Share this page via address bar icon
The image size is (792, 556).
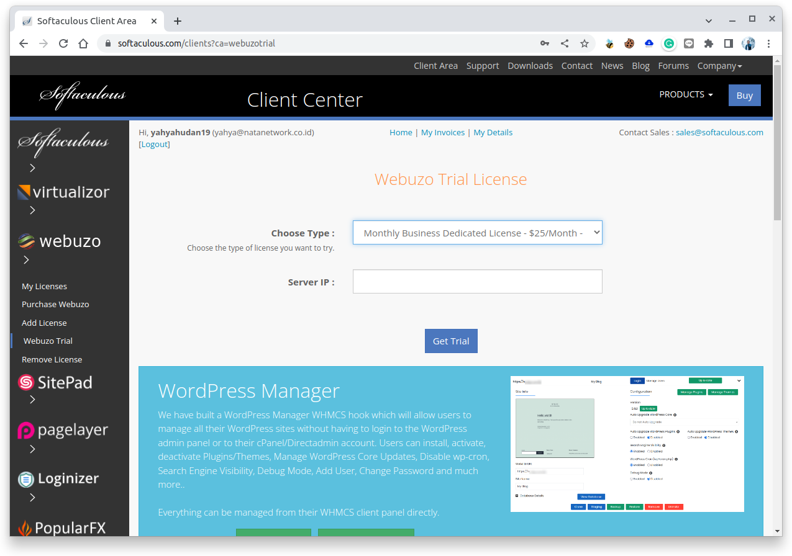coord(565,43)
